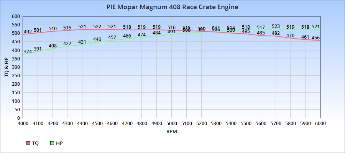Select the 300 y-axis tick label
This screenshot has height=153, width=345.
[16, 67]
